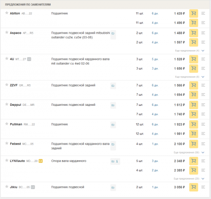Image resolution: width=211 pixels, height=199 pixels.
Task: Add LYNXauto offer for 2 385 ₽ to cart
Action: 194,170
